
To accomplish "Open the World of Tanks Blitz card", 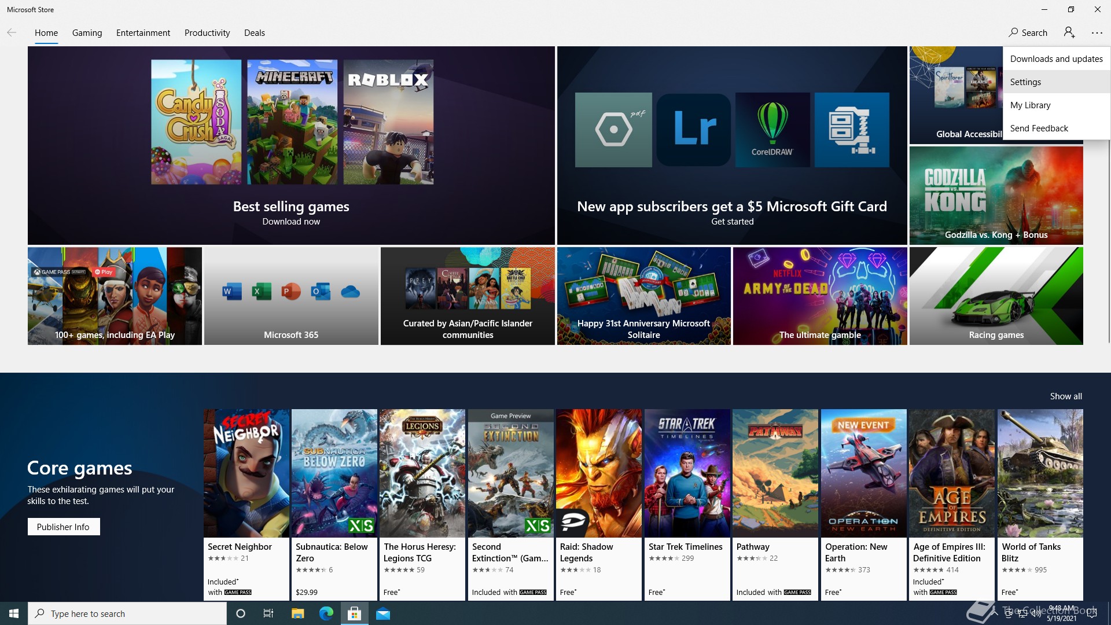I will pos(1040,505).
